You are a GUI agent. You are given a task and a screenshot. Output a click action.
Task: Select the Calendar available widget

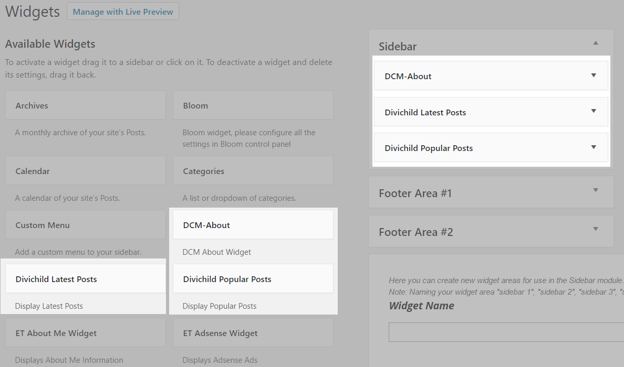click(x=85, y=171)
